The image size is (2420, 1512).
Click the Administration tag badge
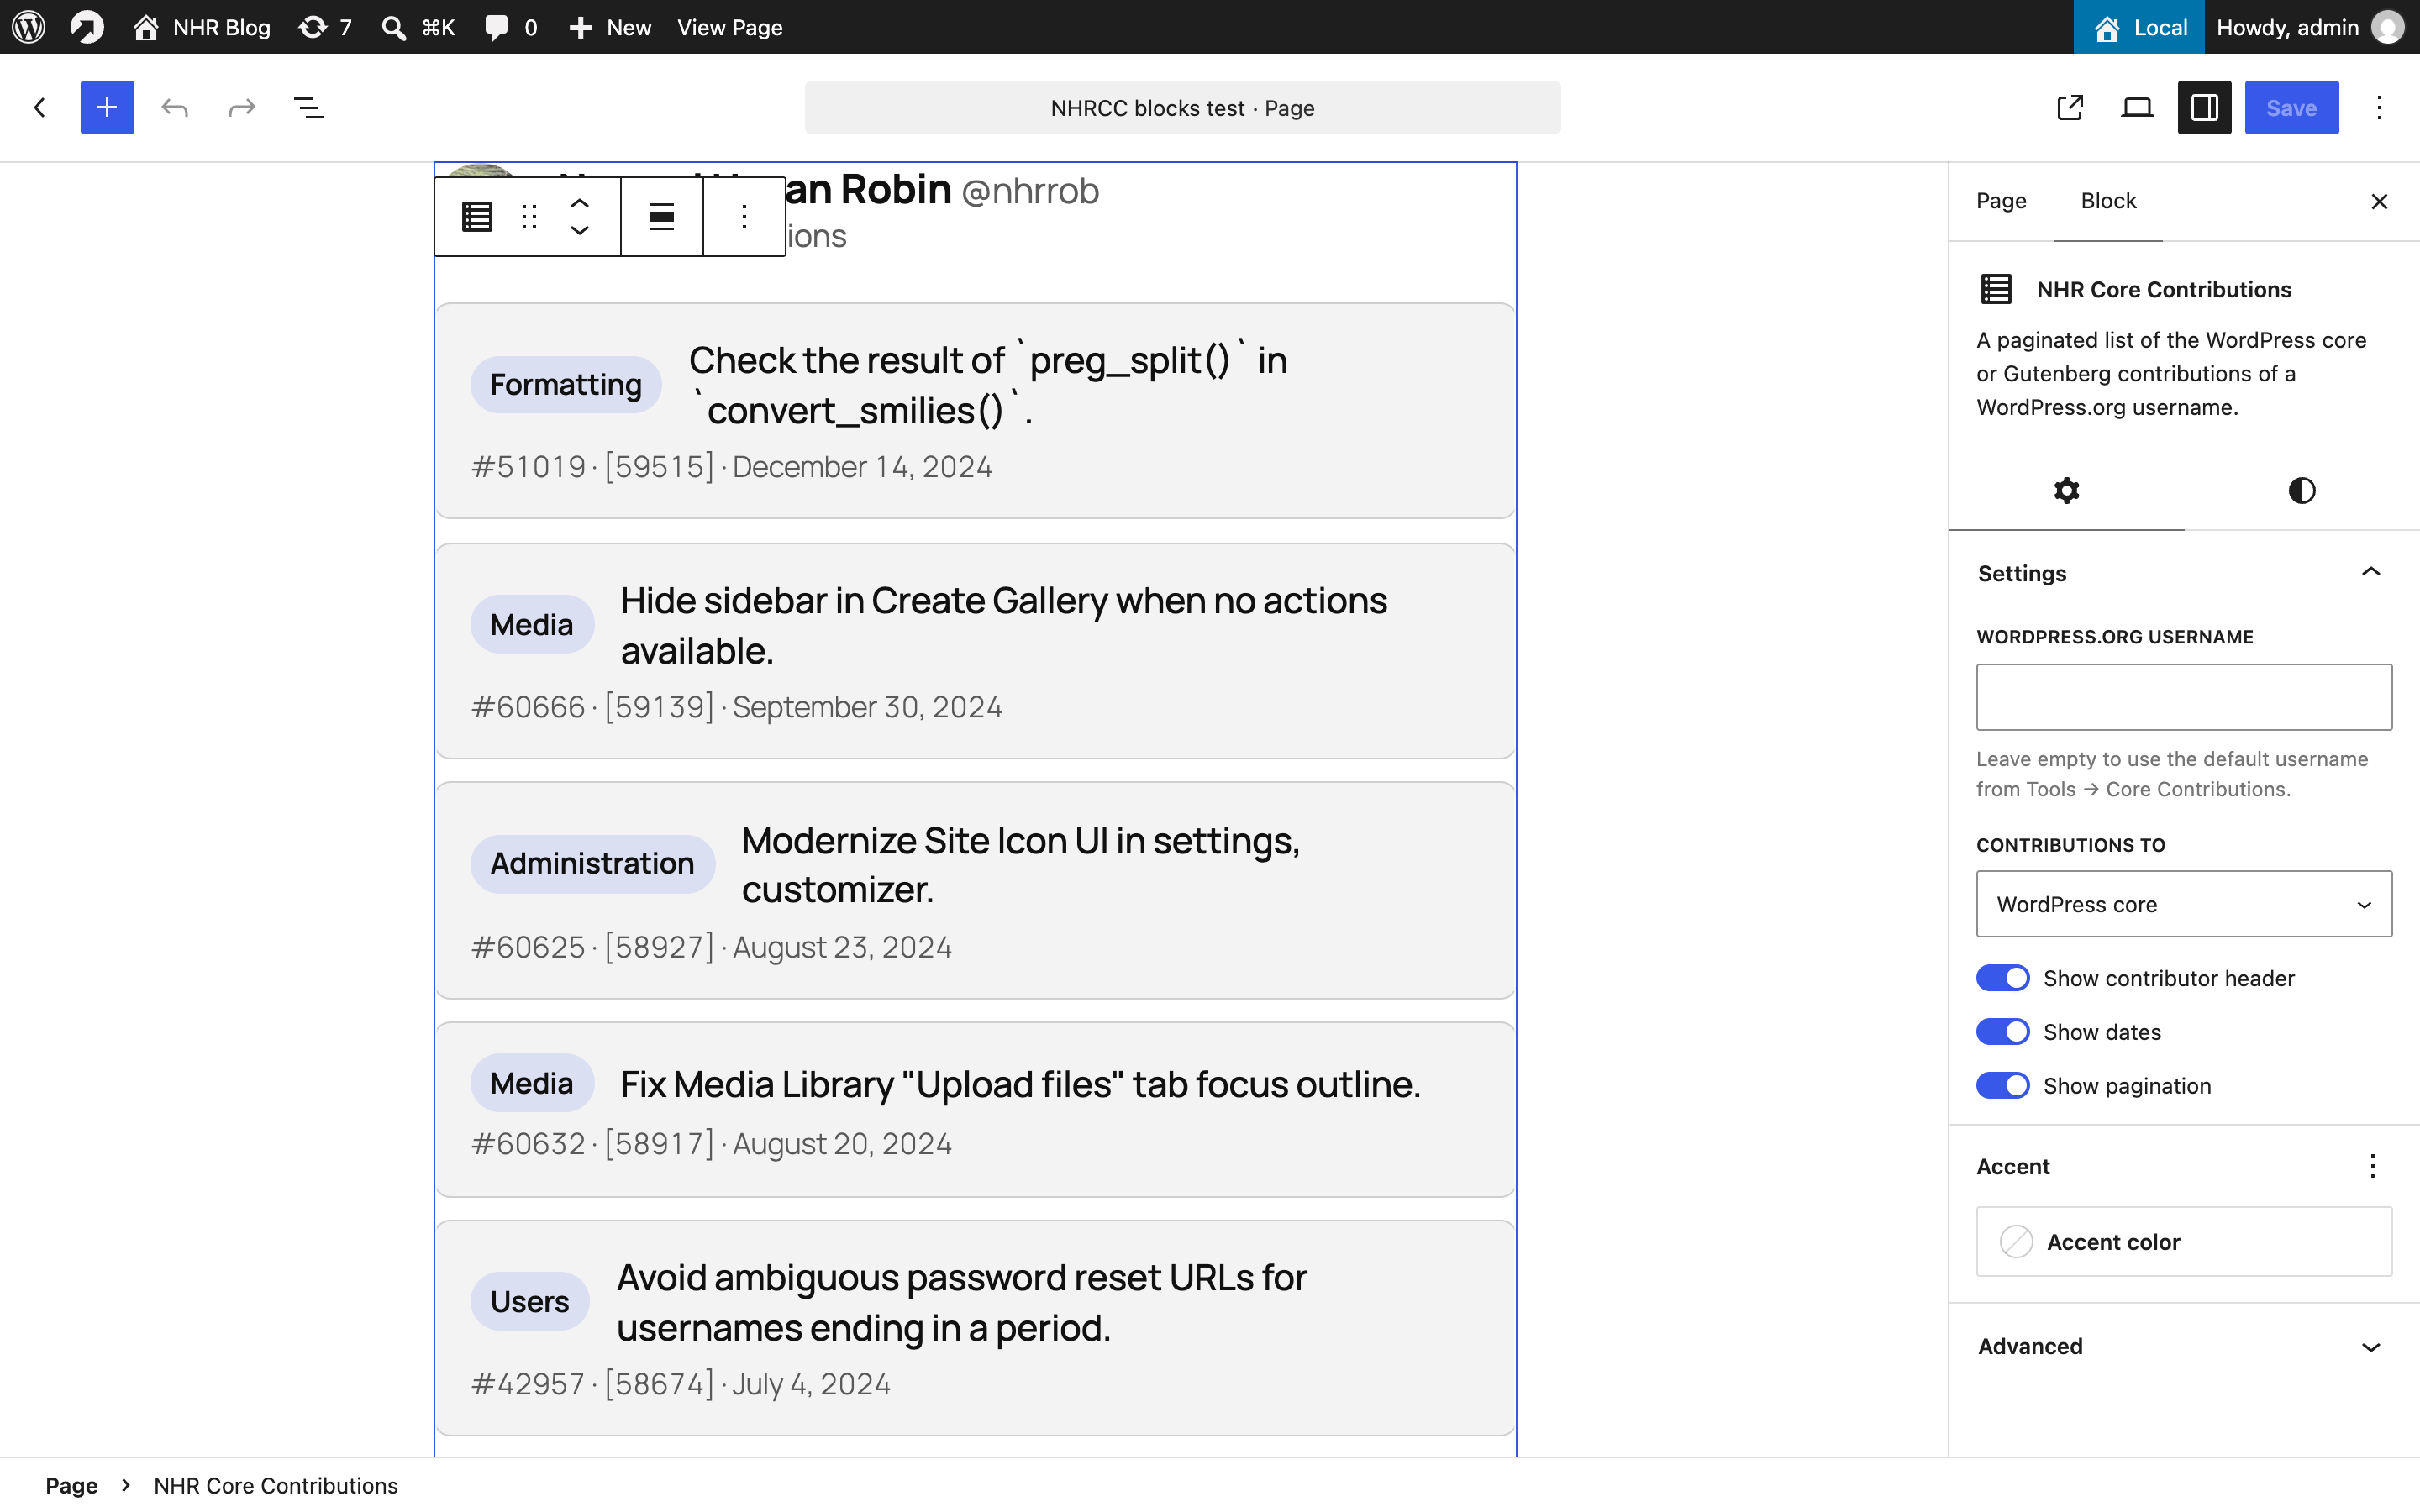coord(592,863)
